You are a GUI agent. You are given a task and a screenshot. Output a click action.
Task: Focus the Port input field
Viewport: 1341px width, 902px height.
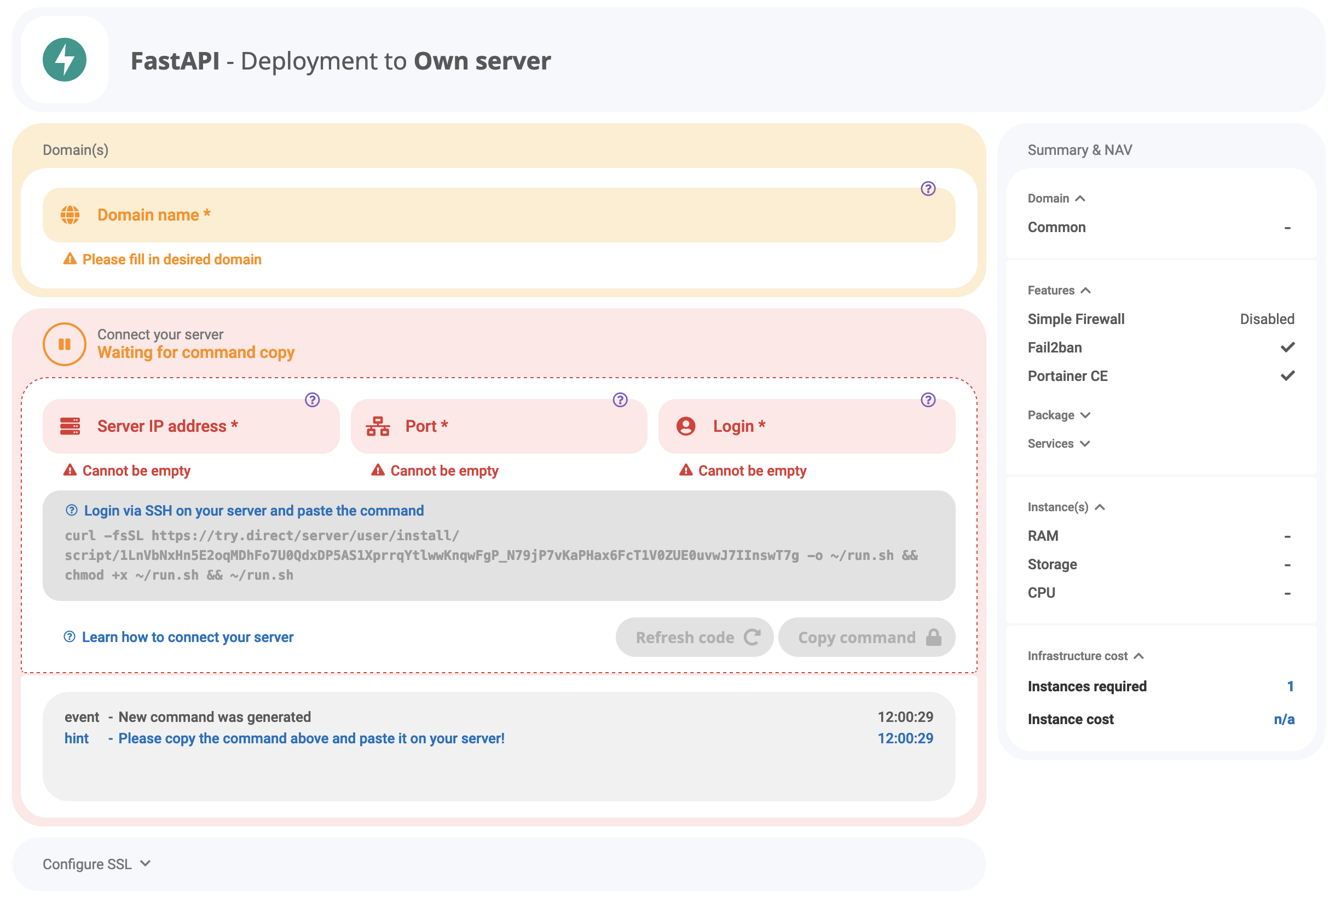coord(499,426)
